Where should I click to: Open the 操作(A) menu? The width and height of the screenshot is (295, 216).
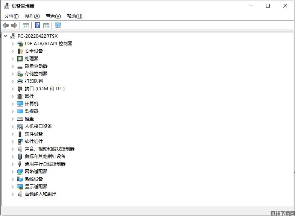(32, 16)
